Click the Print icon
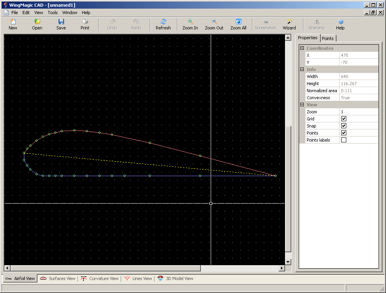This screenshot has height=293, width=386. 85,22
